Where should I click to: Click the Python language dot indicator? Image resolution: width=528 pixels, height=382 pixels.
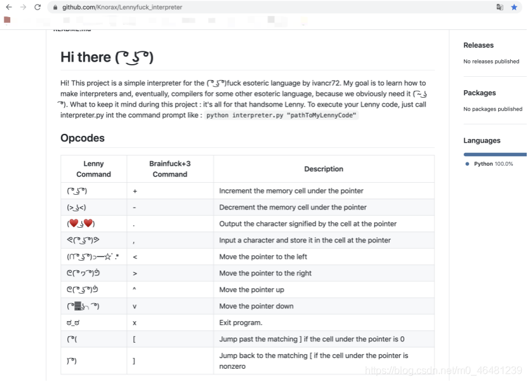(x=467, y=164)
